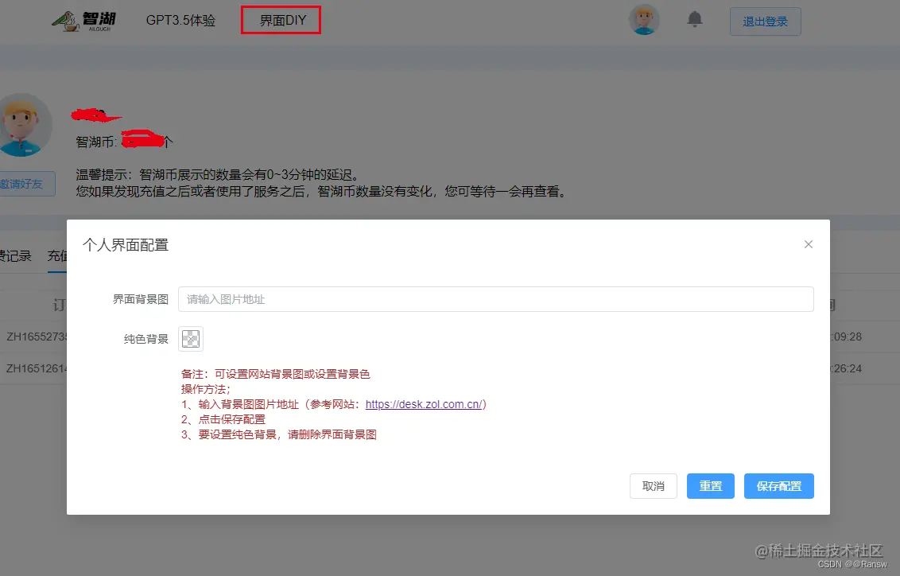Screen dimensions: 900x576
Task: Click the 重置 reset button
Action: tap(710, 485)
